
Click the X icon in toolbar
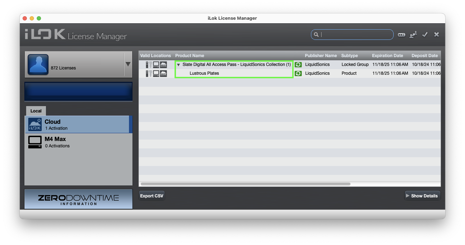pos(437,35)
